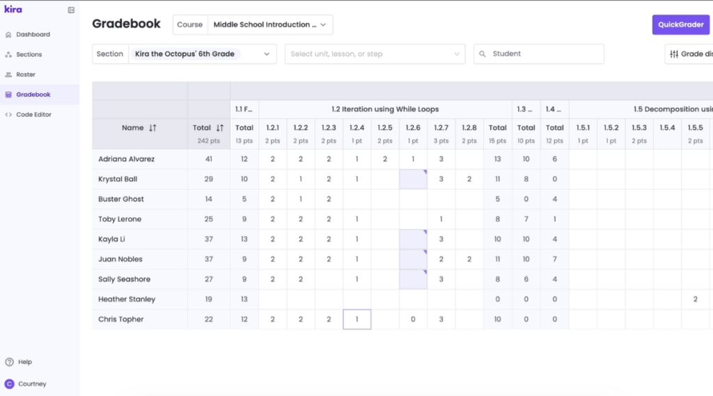
Task: Select student Heather Stanley
Action: click(x=127, y=299)
